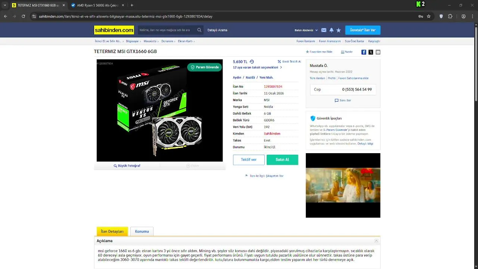Click Nazilli location link
478x269 pixels.
(x=250, y=77)
